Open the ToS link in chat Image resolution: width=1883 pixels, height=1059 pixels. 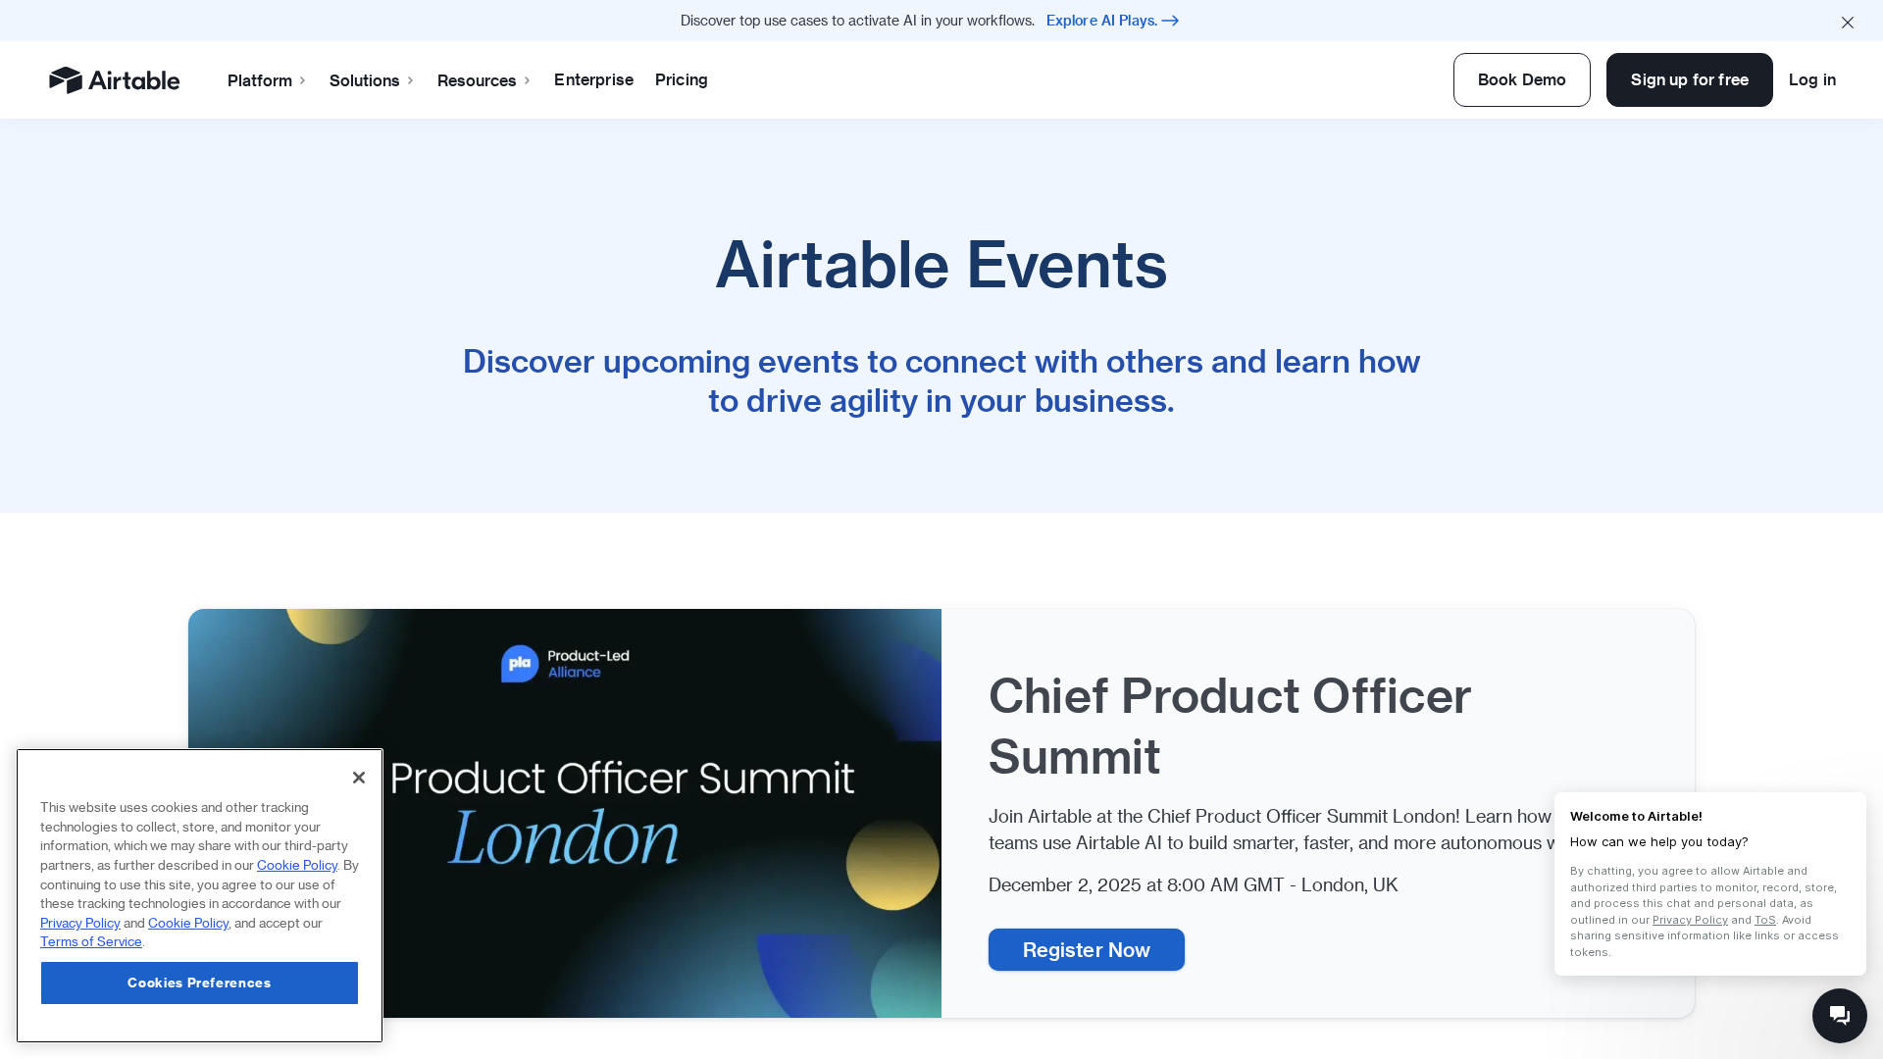1764,920
